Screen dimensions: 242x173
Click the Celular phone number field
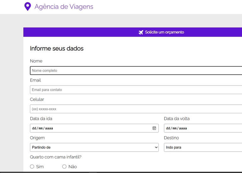click(x=136, y=109)
